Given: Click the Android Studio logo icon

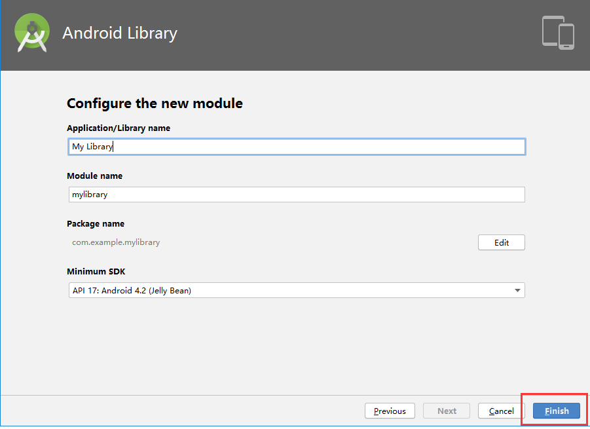Looking at the screenshot, I should click(32, 33).
